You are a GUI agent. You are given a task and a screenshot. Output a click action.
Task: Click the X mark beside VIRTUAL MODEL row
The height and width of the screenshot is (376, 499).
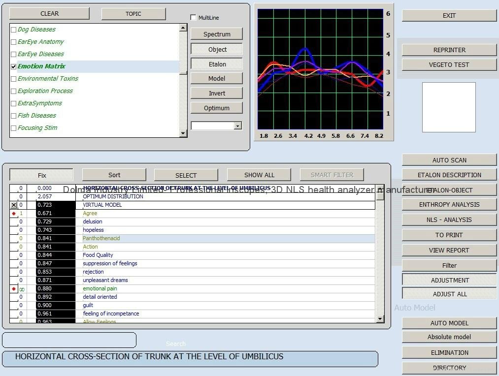pos(14,205)
